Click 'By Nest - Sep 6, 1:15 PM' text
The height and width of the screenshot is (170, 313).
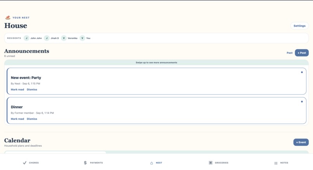tap(25, 83)
